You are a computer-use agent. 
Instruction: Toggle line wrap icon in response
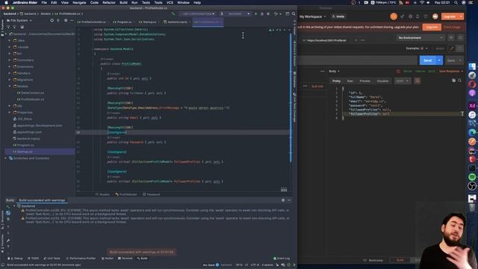pyautogui.click(x=417, y=81)
